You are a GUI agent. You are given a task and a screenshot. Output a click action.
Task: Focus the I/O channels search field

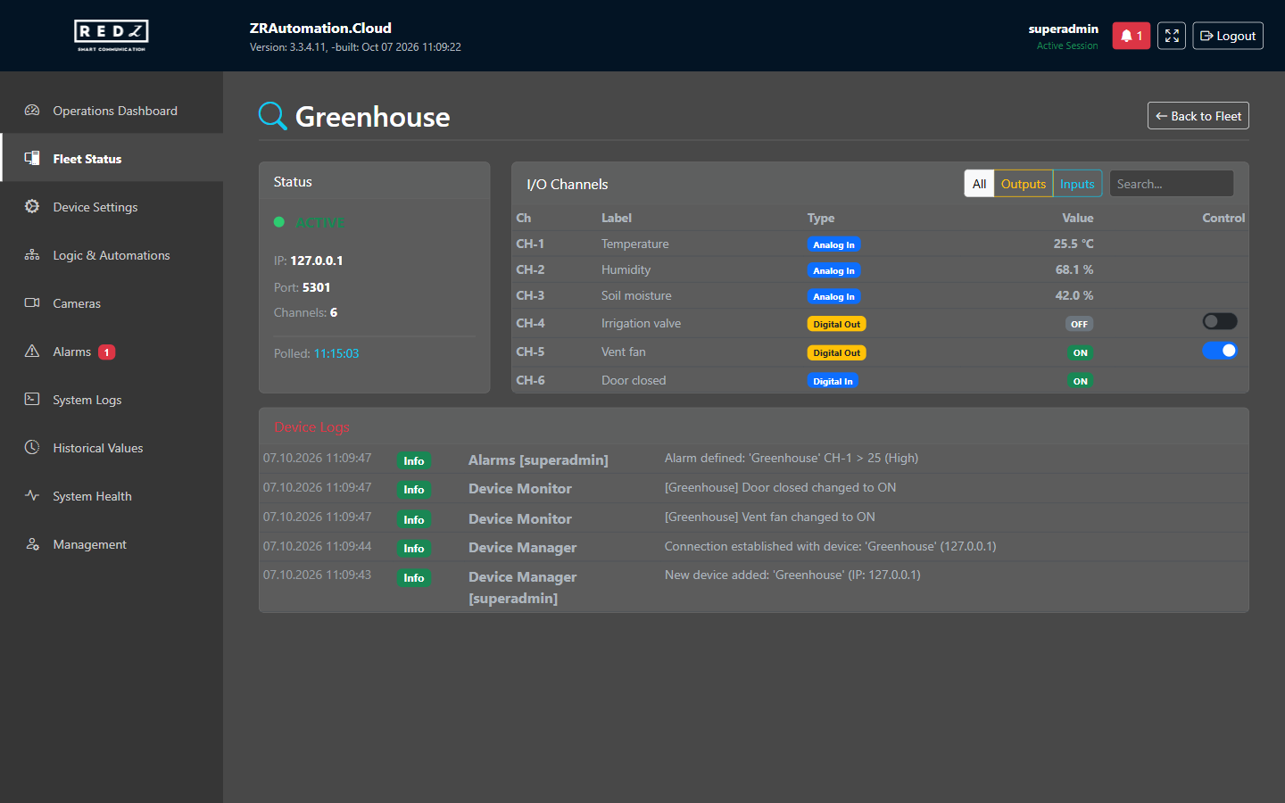(1171, 184)
